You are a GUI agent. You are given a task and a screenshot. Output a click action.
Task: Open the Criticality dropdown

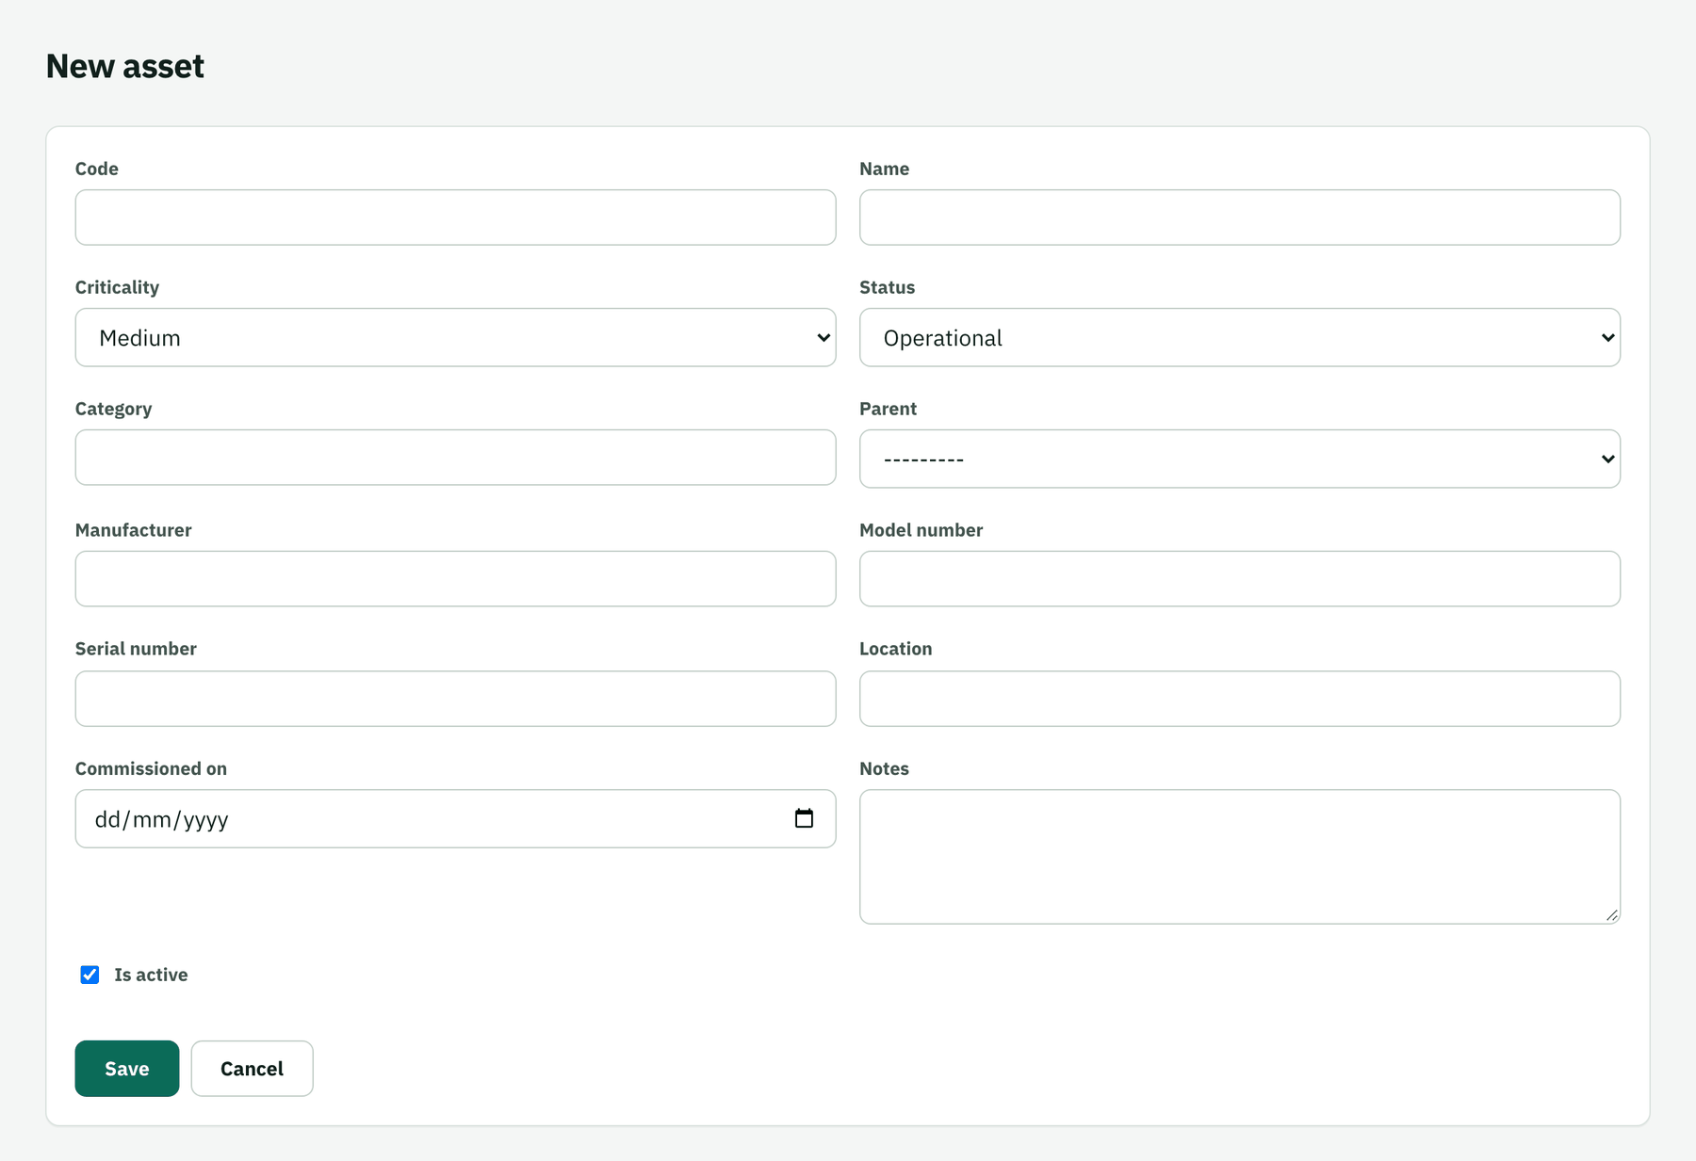455,337
